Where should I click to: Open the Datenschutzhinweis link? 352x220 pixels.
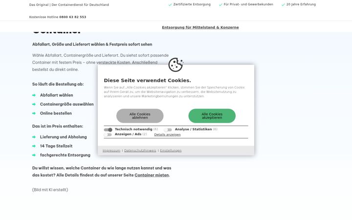[140, 151]
